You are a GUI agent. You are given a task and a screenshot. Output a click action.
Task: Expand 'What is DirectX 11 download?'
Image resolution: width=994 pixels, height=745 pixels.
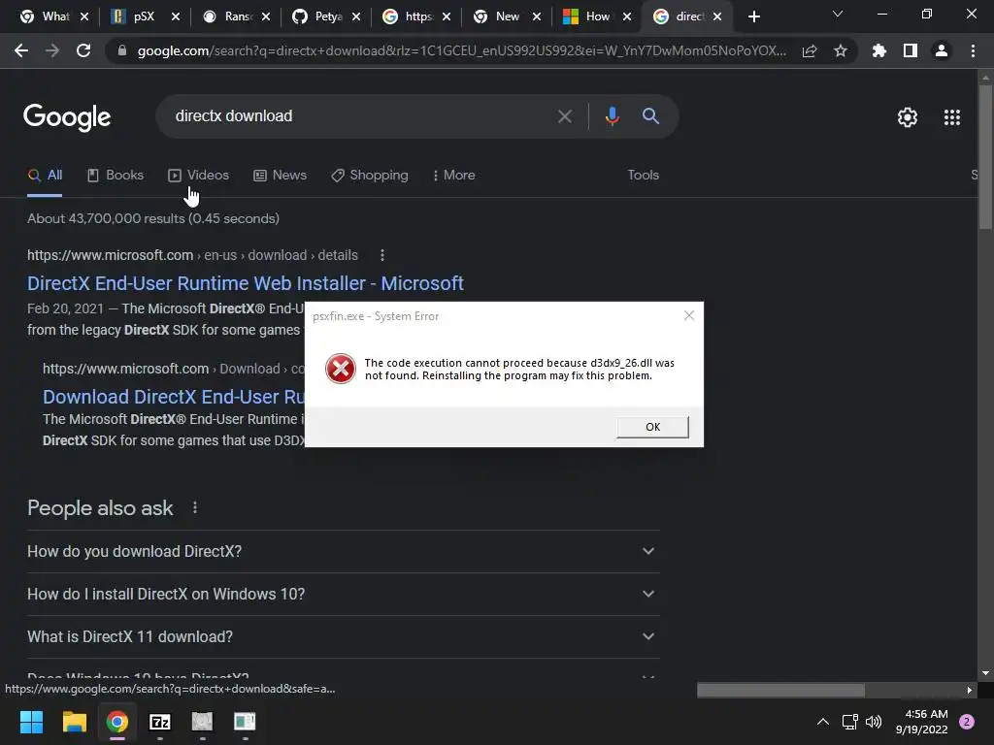pos(344,636)
